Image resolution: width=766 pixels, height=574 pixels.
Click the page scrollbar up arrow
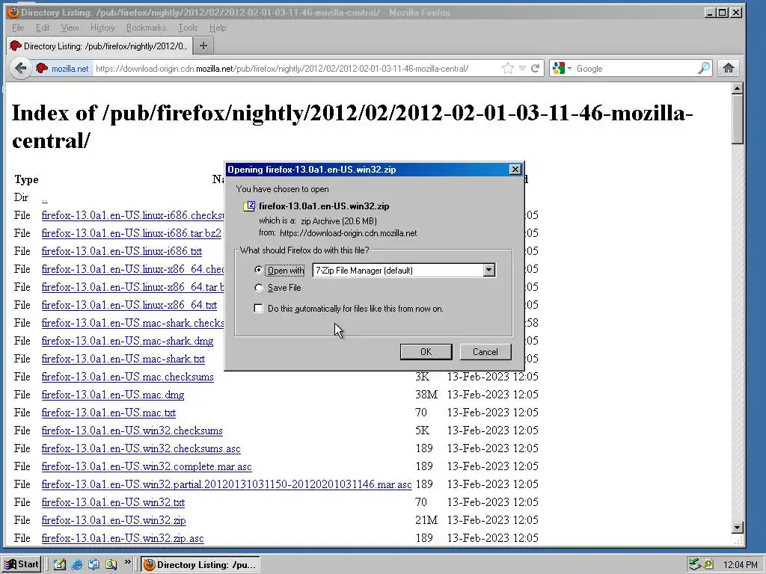[738, 88]
